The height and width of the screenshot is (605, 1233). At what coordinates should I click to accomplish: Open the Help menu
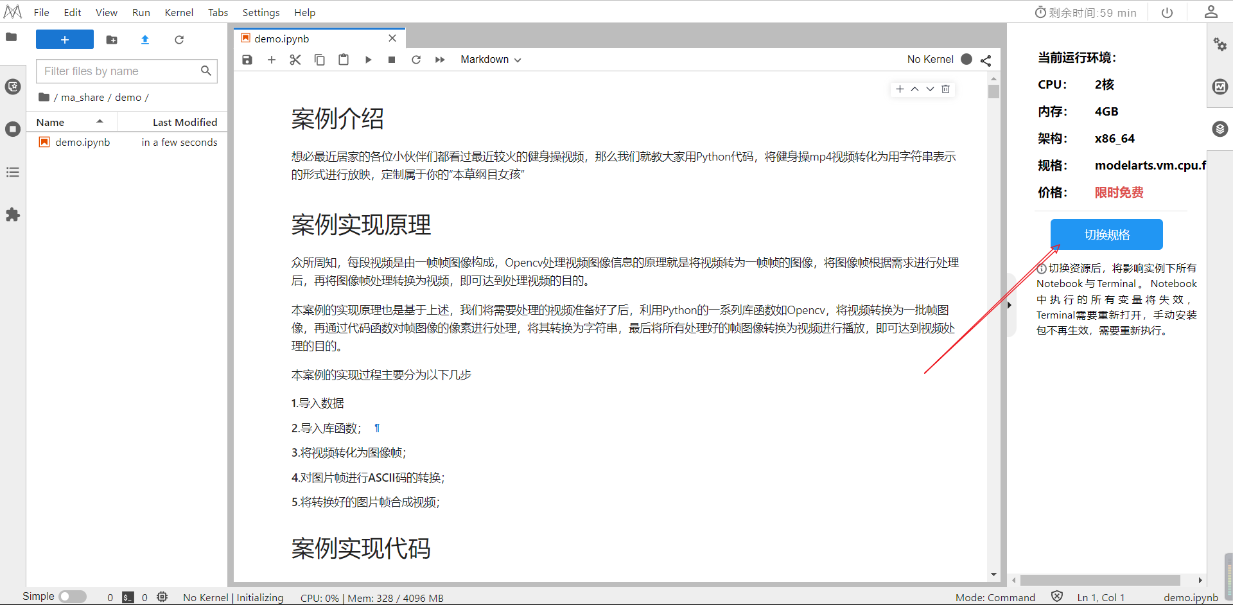(x=305, y=12)
